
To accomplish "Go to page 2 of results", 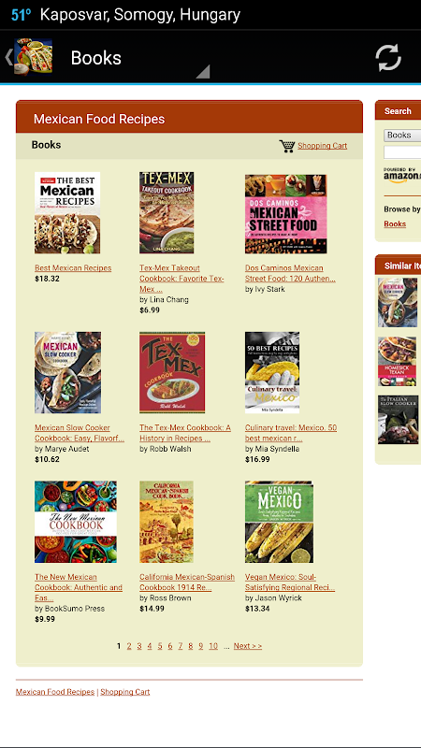I will point(129,646).
